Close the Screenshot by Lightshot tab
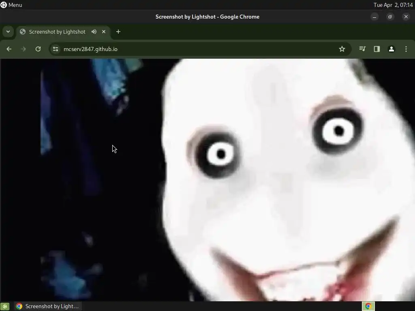The width and height of the screenshot is (415, 311). click(x=104, y=32)
